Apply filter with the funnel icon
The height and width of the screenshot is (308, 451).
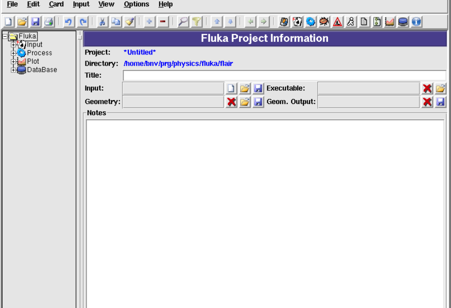click(x=197, y=21)
